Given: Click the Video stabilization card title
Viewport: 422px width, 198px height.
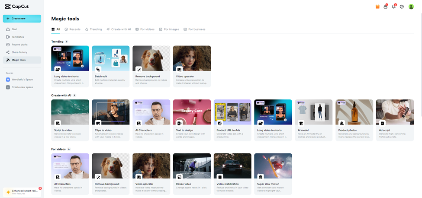Looking at the screenshot, I should (227, 184).
